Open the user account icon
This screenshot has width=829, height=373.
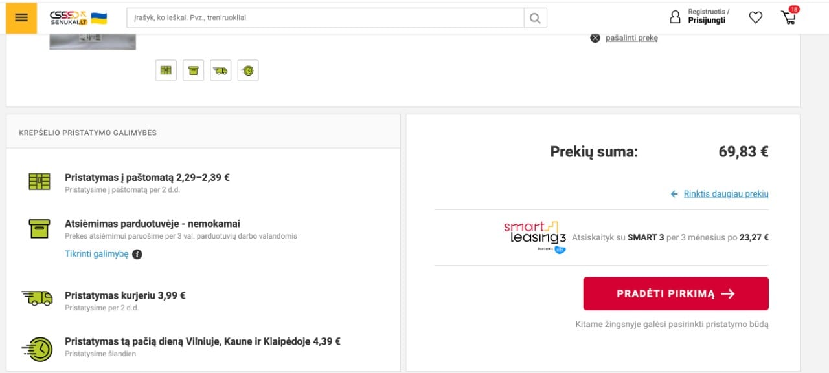click(x=676, y=17)
